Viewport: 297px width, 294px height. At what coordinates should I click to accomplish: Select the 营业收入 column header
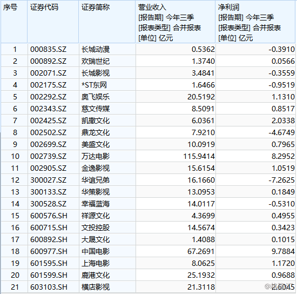pos(175,22)
